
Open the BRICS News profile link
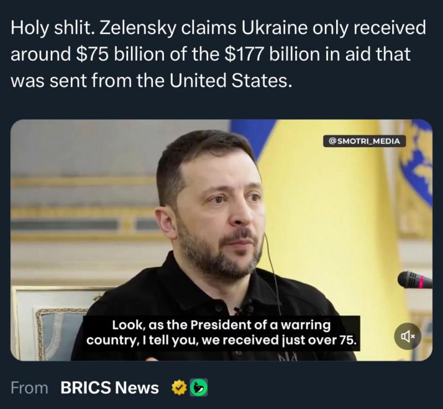pyautogui.click(x=110, y=388)
